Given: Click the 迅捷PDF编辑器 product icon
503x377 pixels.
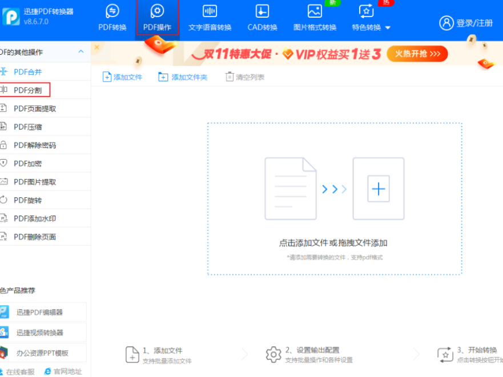Looking at the screenshot, I should point(4,312).
